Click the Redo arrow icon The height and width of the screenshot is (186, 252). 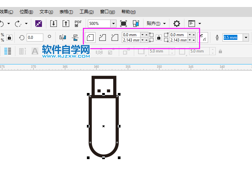click(18, 24)
